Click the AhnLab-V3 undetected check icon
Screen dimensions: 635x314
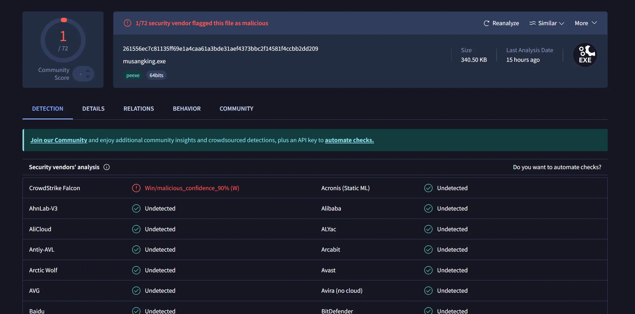[x=136, y=208]
